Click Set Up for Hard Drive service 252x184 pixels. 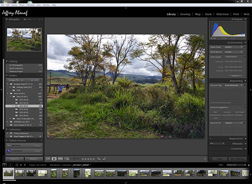[x=37, y=146]
